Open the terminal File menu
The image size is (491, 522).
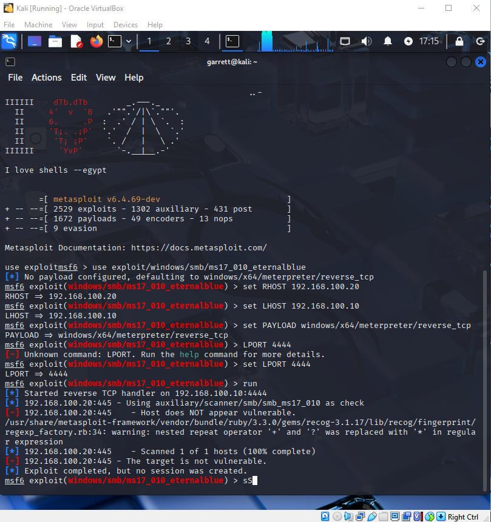coord(15,78)
